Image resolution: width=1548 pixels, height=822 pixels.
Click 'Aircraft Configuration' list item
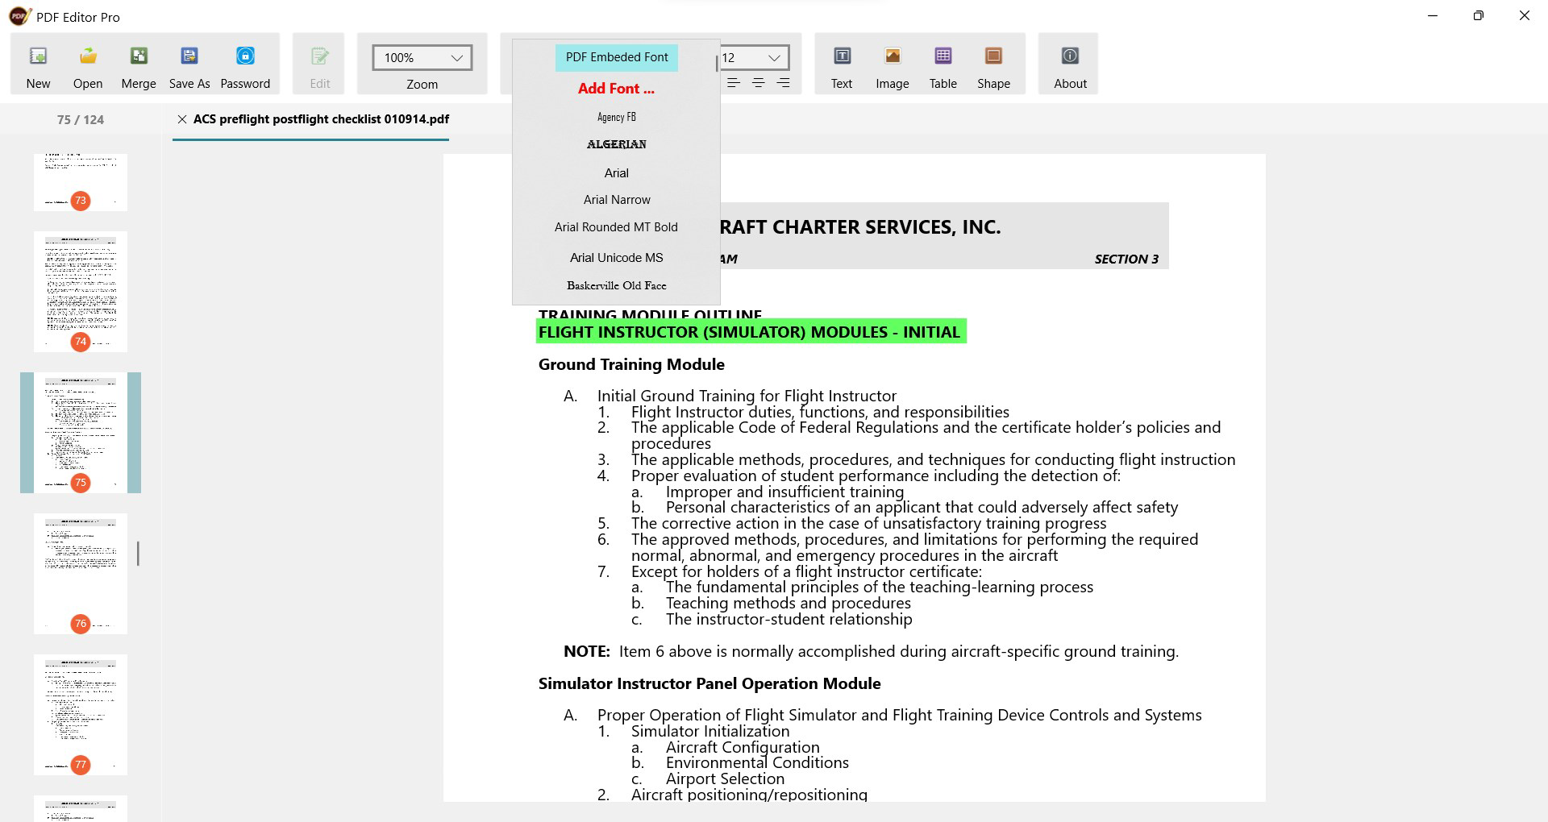point(743,747)
